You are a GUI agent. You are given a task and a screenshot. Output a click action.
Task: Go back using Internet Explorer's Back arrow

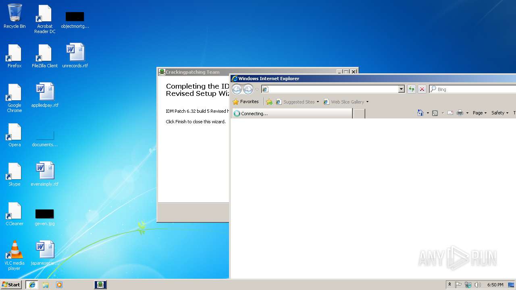237,89
